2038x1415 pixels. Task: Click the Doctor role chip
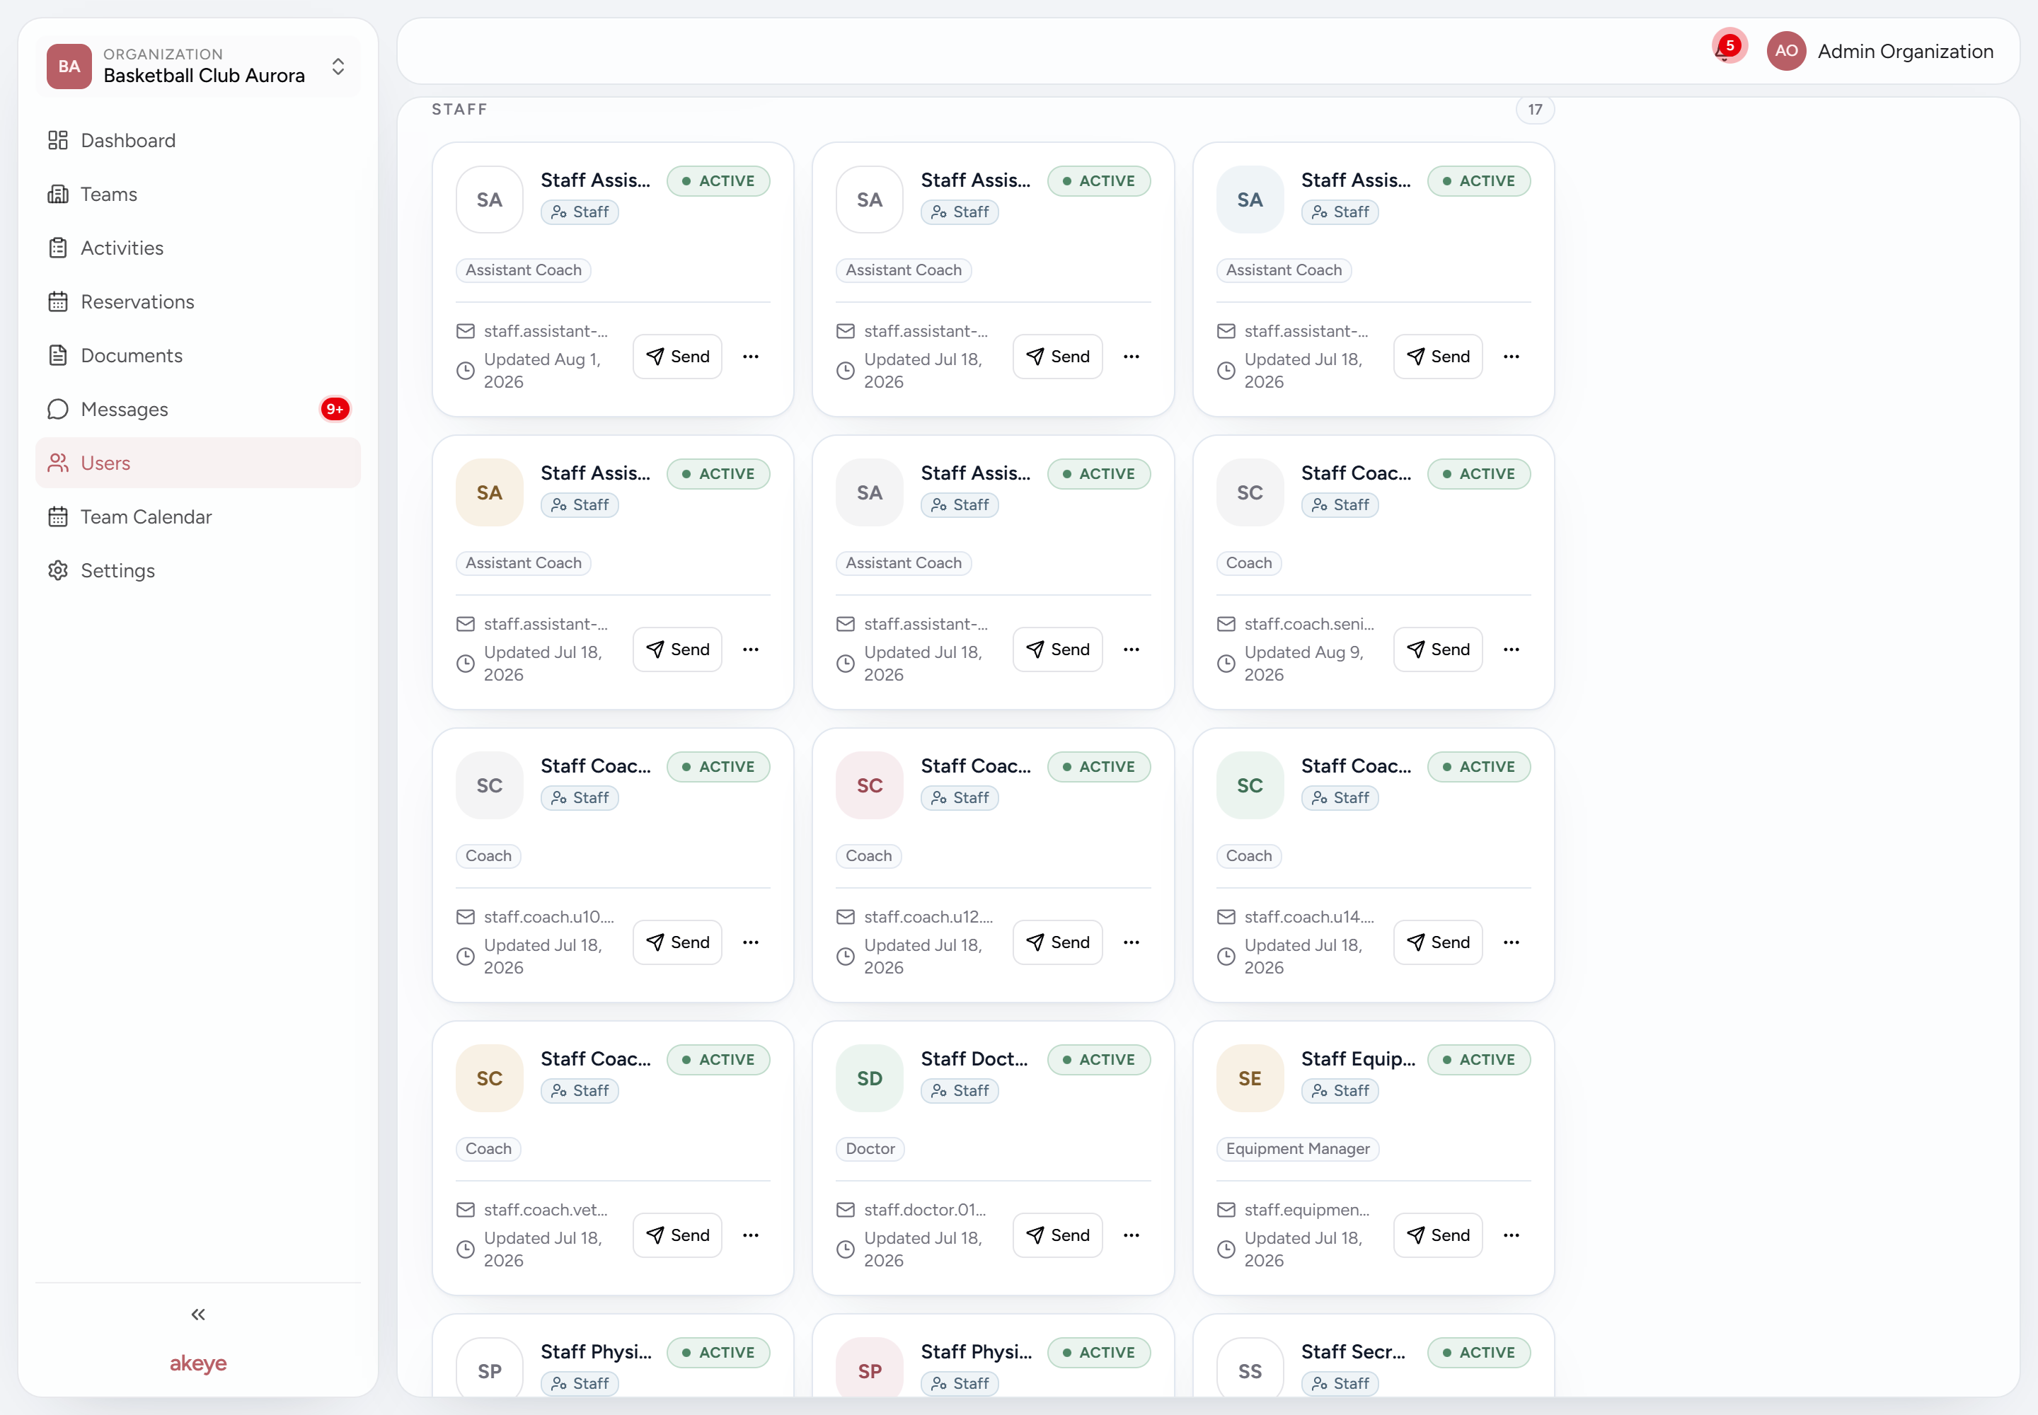tap(870, 1149)
